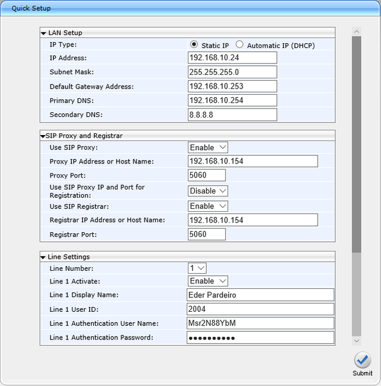Click the vertical scrollbar thumb

tap(356, 145)
